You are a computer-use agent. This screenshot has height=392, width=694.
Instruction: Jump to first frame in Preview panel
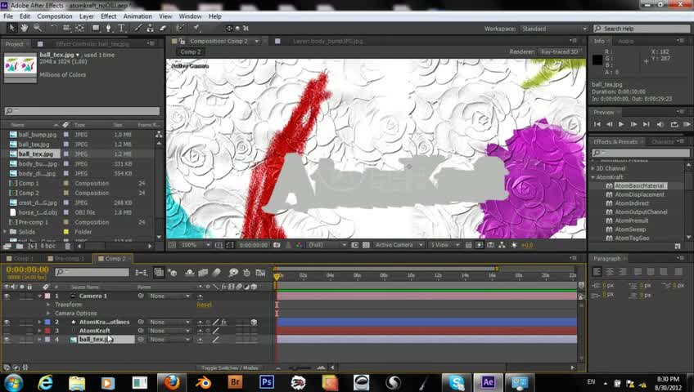(x=597, y=124)
